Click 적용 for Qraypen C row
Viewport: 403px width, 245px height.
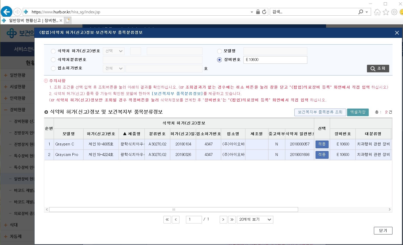322,144
